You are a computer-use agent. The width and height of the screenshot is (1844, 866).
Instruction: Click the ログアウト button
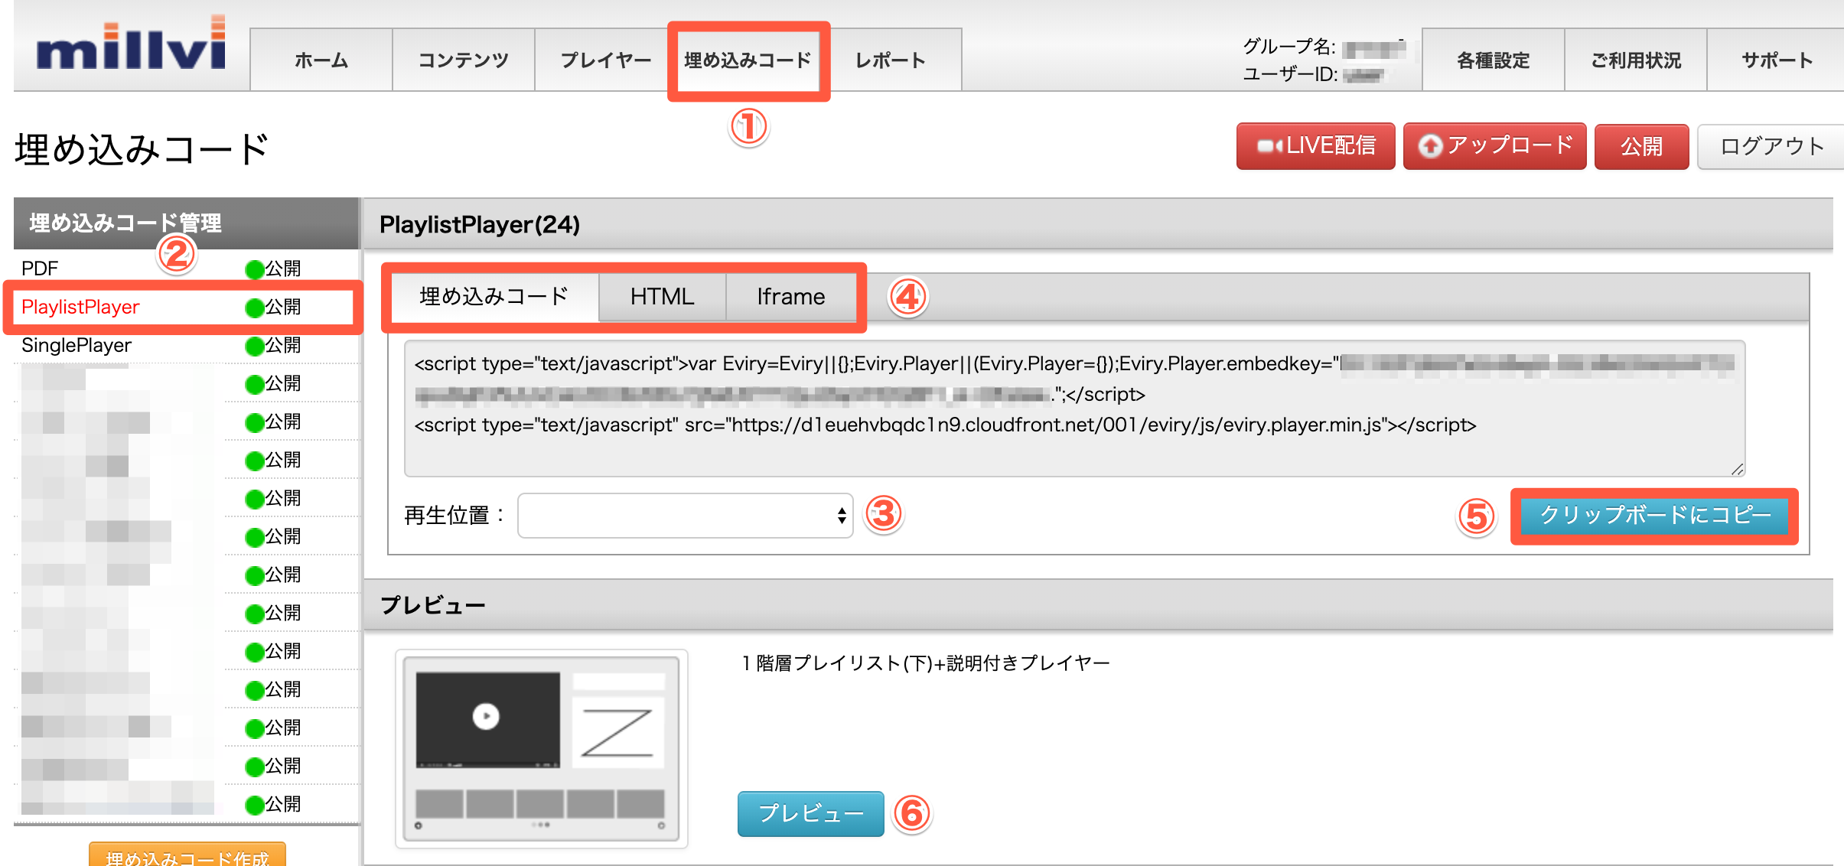(1771, 146)
